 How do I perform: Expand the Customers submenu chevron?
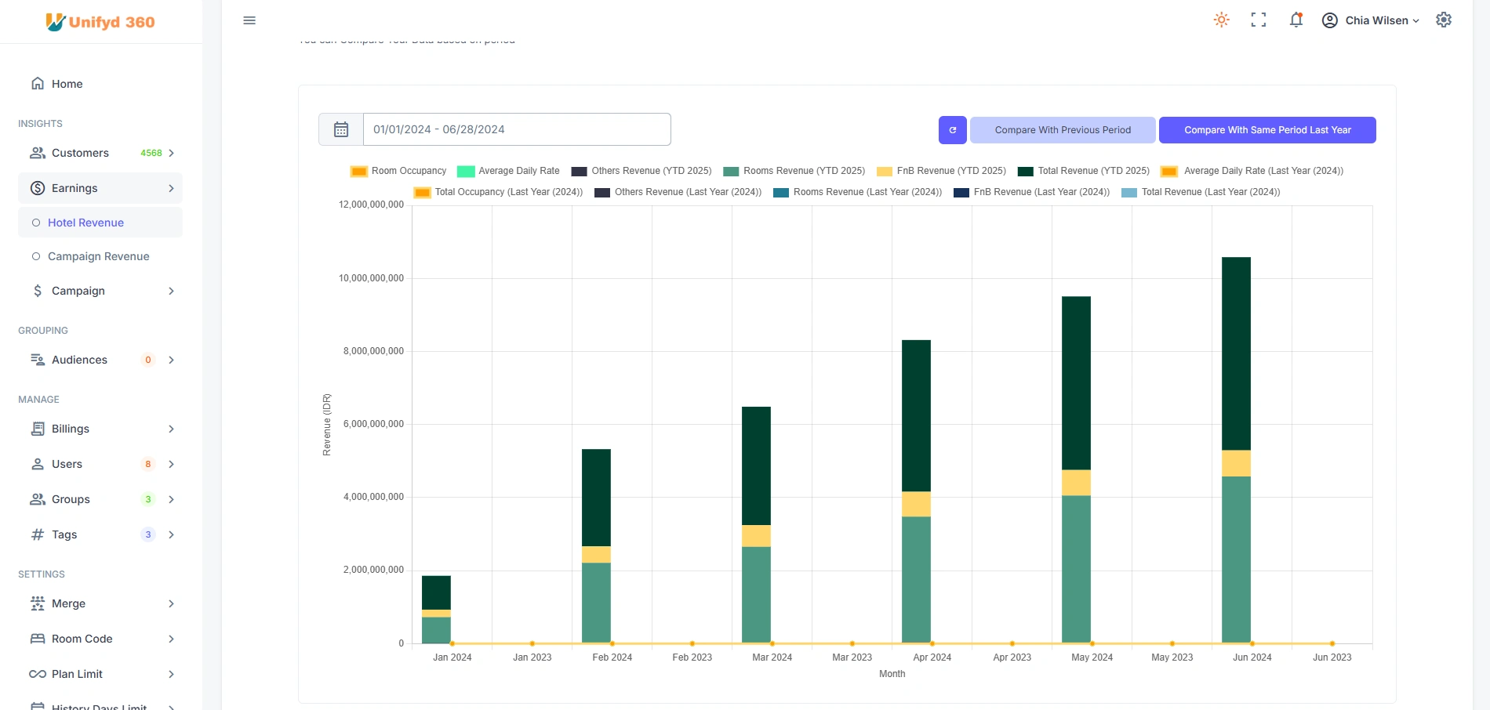pos(171,153)
